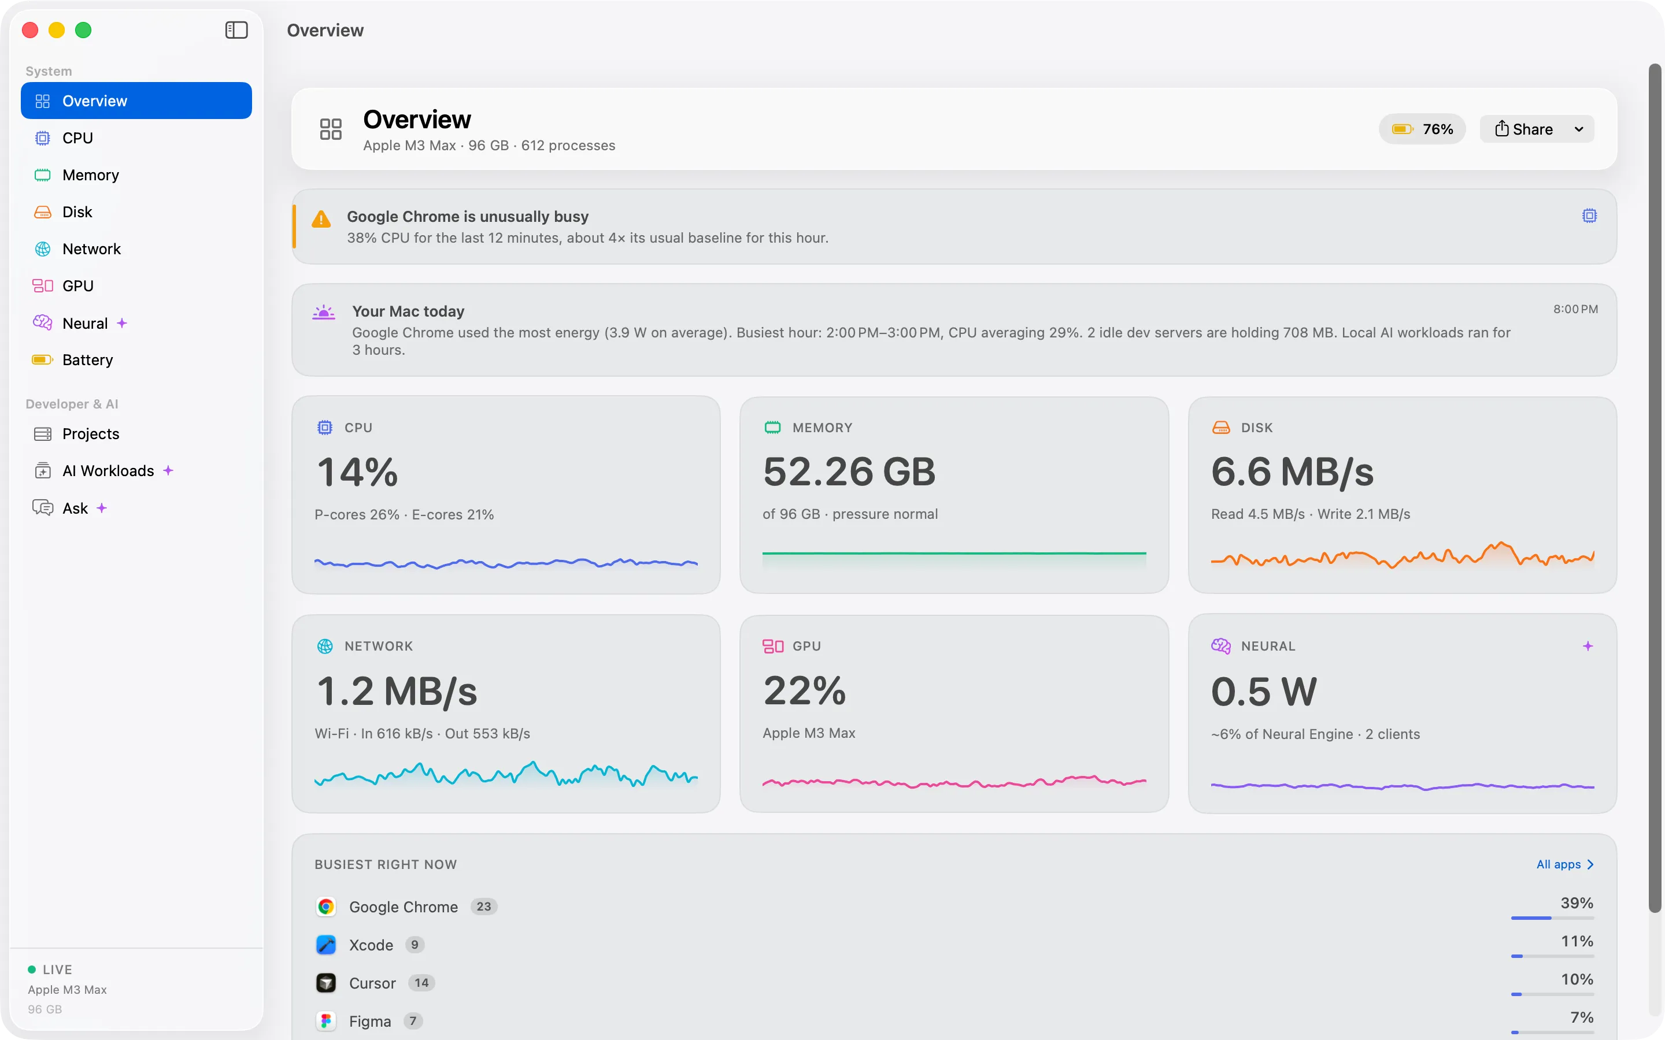Viewport: 1665px width, 1040px height.
Task: Select the Google Chrome row
Action: tap(954, 907)
